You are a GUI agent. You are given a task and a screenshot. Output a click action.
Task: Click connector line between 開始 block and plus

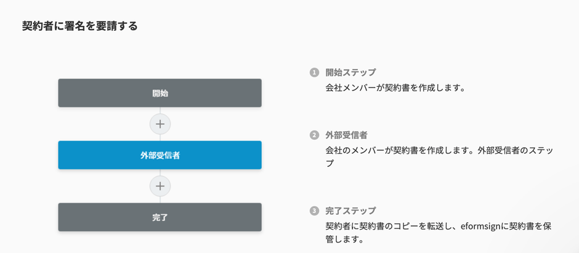(160, 110)
